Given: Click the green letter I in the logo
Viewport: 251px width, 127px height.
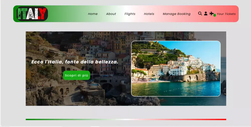Looking at the screenshot, I should coord(19,14).
